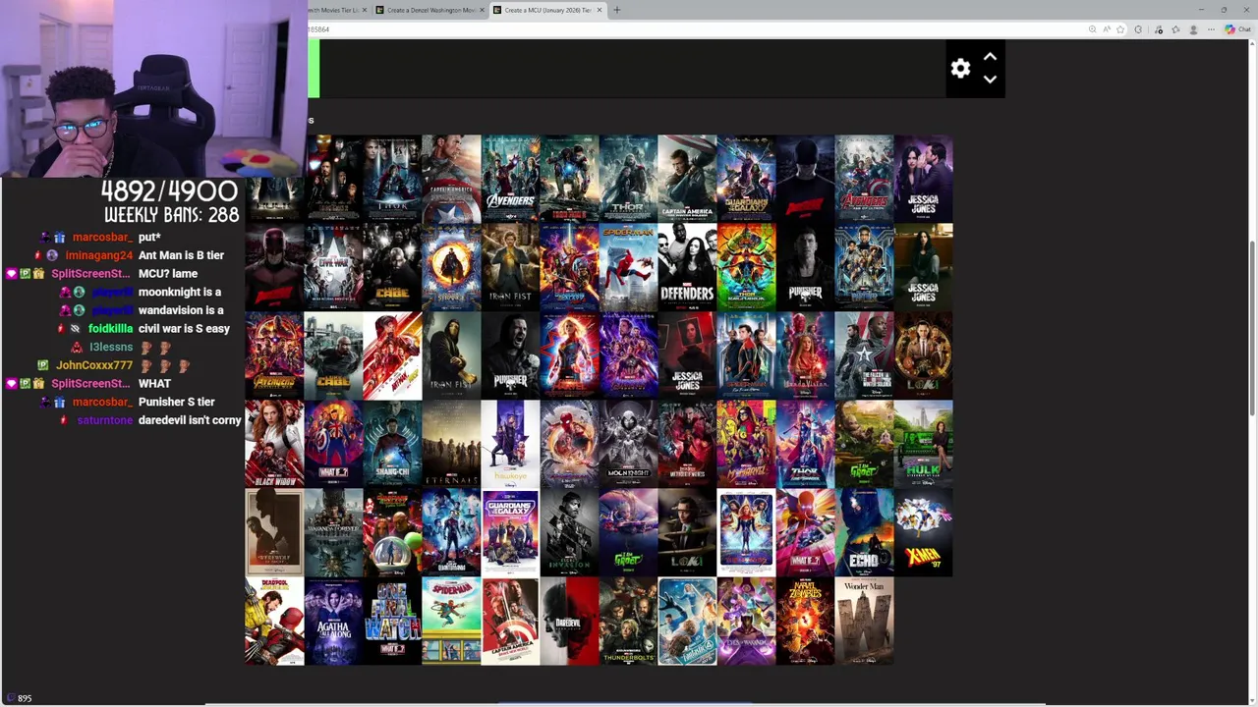The height and width of the screenshot is (707, 1258).
Task: Click chat username foidkilla
Action: tap(110, 329)
